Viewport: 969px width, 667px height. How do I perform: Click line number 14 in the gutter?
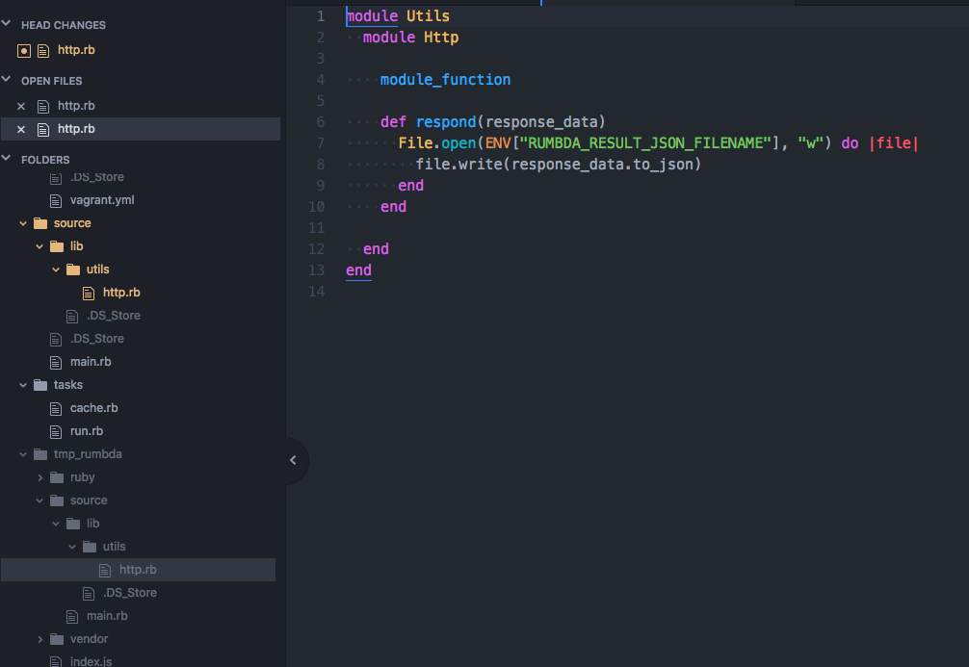[316, 292]
